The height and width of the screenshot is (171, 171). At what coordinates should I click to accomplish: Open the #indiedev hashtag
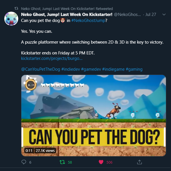71,69
